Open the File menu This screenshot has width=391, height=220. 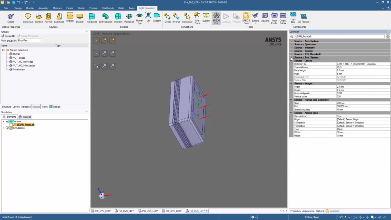pyautogui.click(x=6, y=8)
